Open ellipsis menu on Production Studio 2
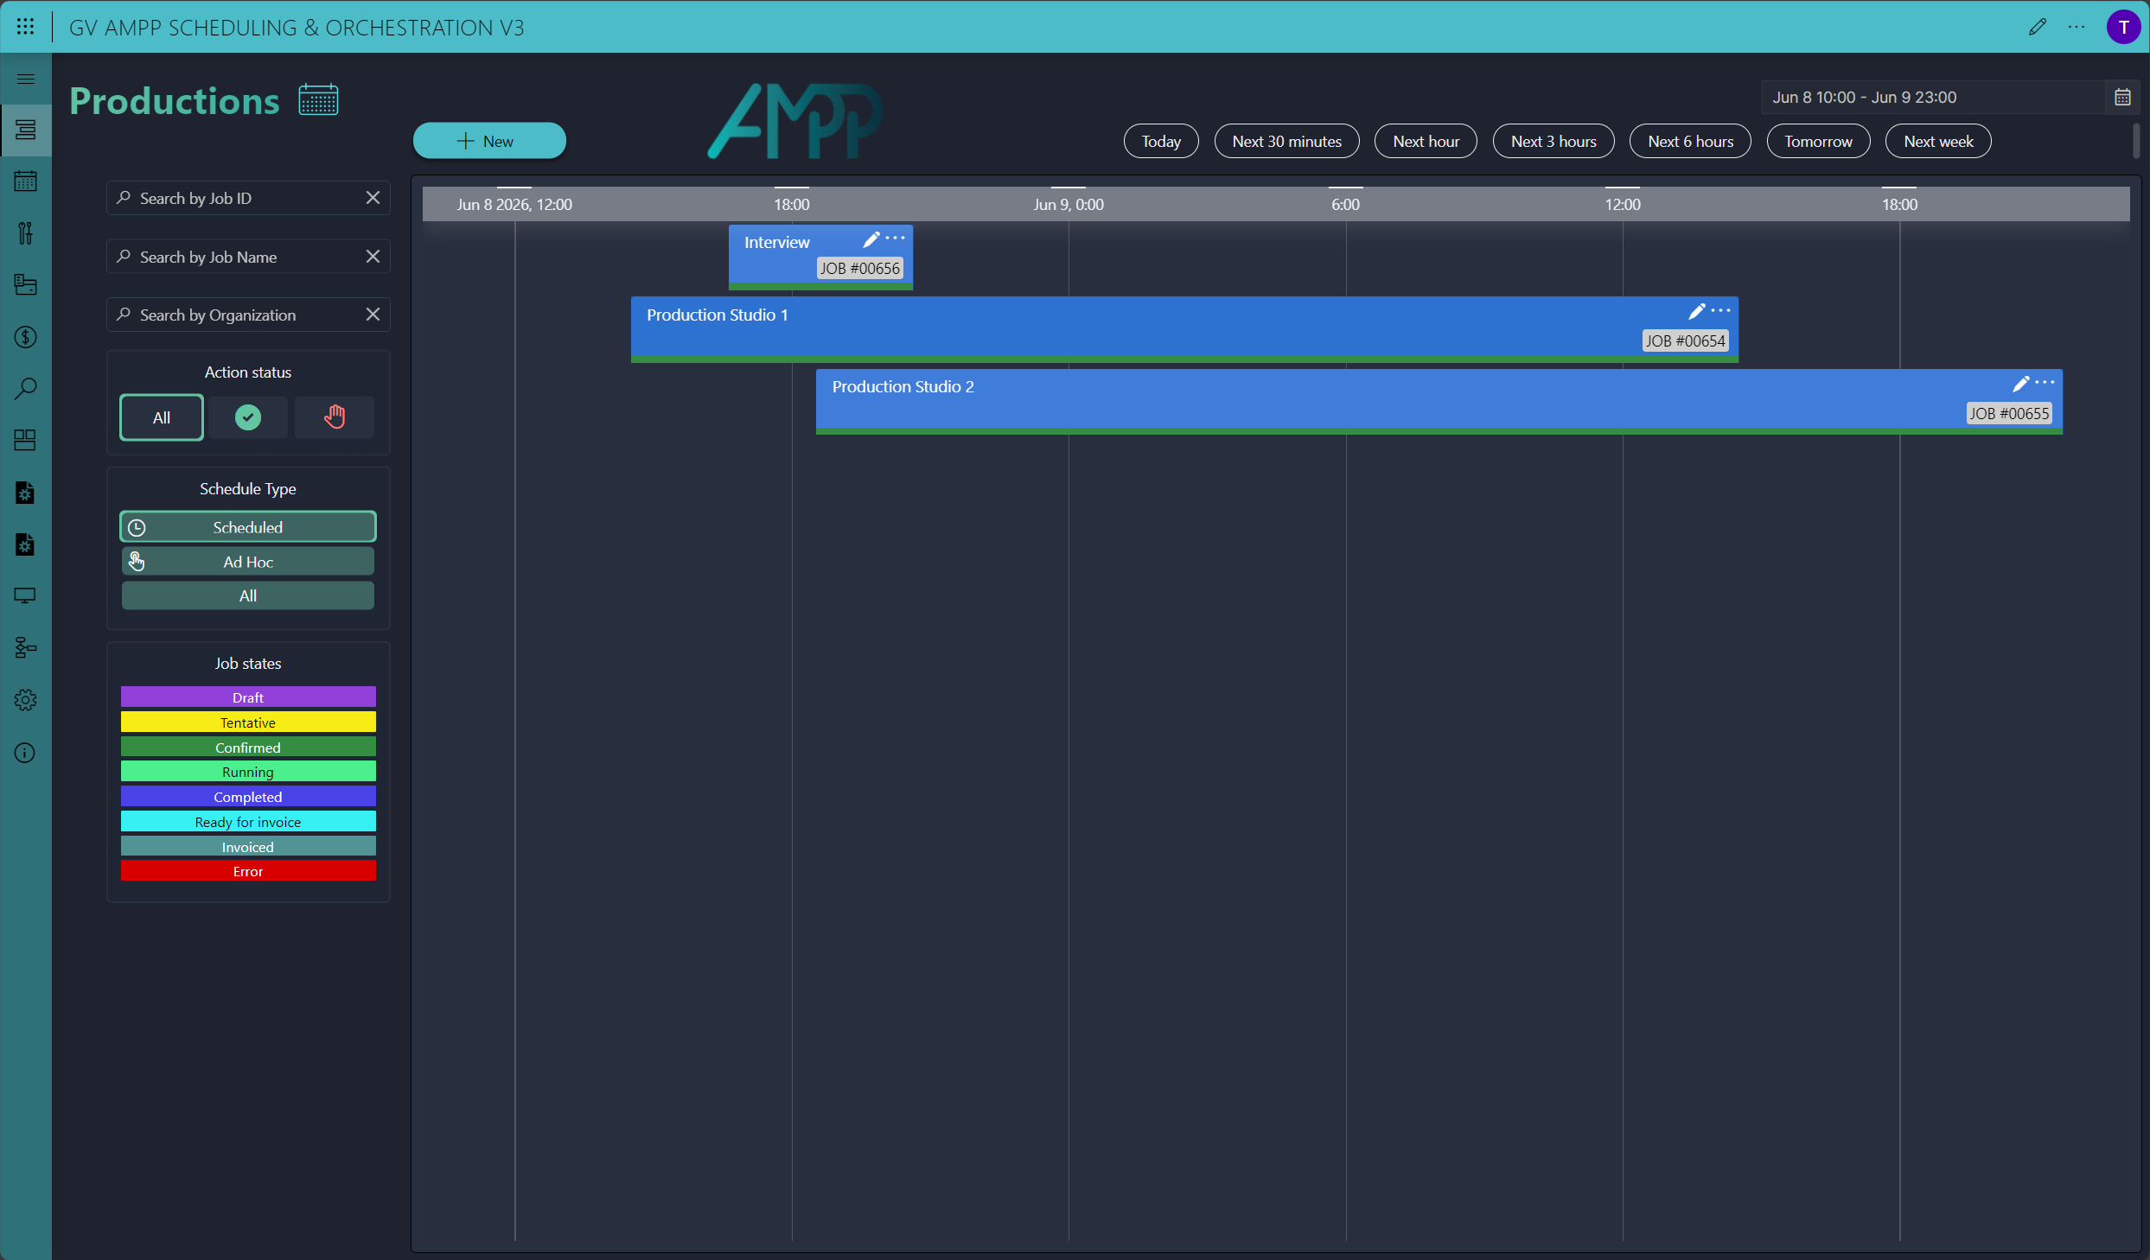The image size is (2150, 1260). pyautogui.click(x=2045, y=383)
